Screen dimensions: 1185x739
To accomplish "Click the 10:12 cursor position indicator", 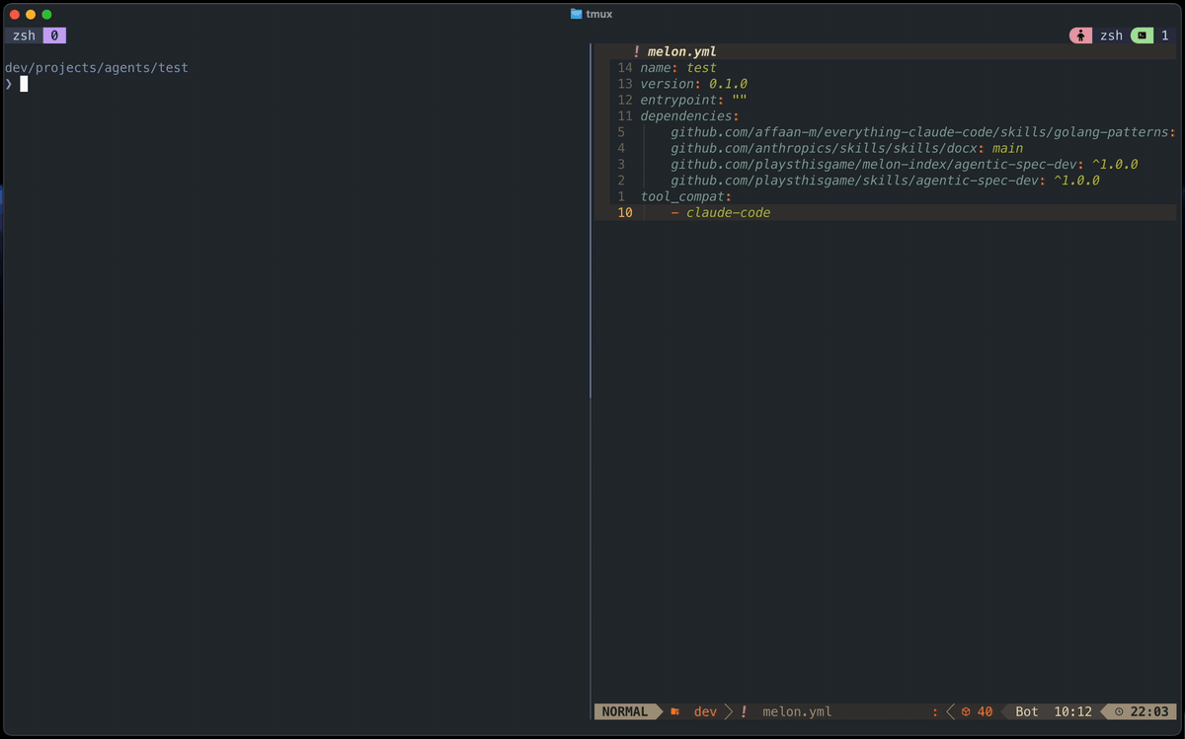I will (1072, 711).
